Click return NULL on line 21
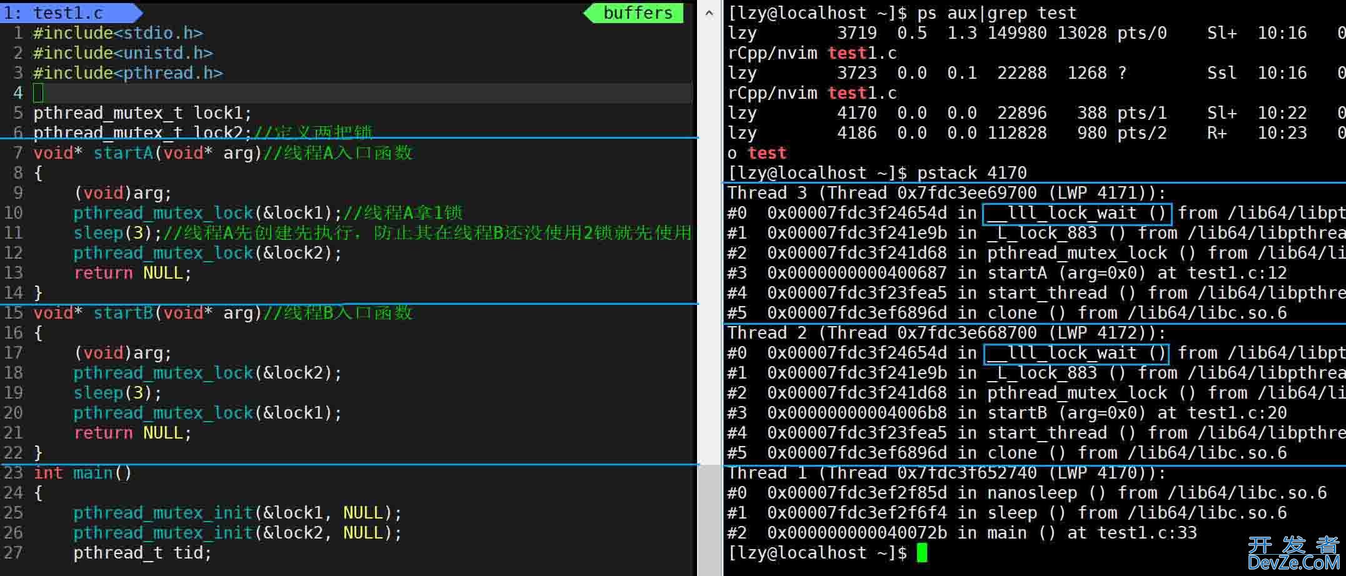The image size is (1346, 576). tap(133, 433)
